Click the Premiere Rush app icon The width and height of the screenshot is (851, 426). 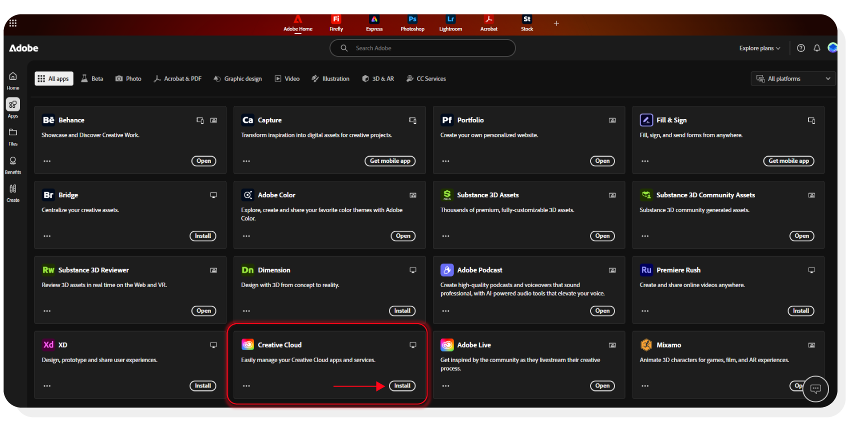point(646,270)
